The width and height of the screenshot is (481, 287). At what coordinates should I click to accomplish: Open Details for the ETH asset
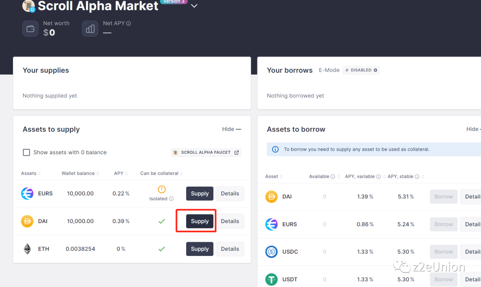(230, 249)
